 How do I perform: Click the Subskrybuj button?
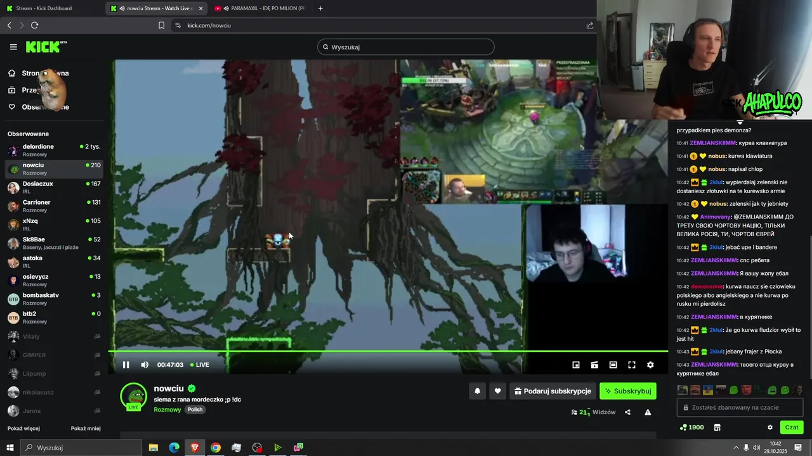click(x=628, y=391)
